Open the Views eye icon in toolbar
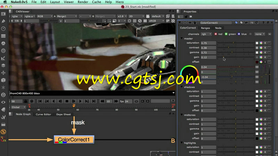This screenshot has width=278, height=156. click(x=3, y=102)
